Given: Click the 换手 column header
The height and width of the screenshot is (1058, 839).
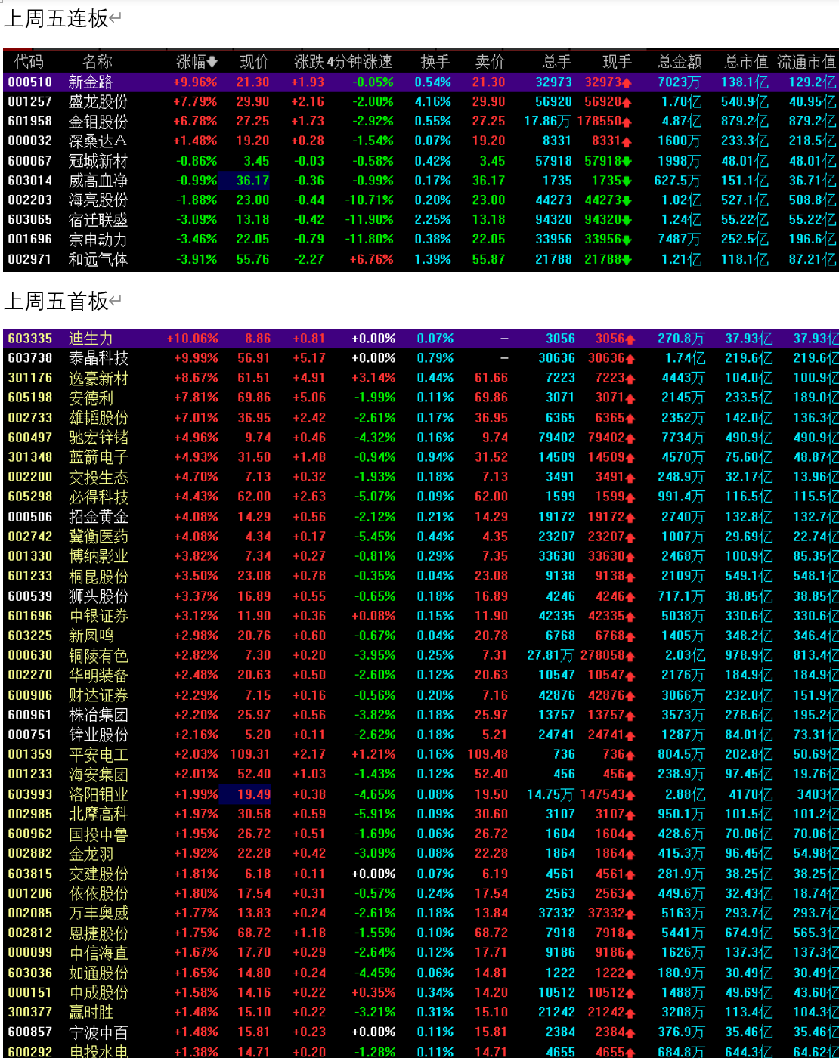Looking at the screenshot, I should [435, 62].
